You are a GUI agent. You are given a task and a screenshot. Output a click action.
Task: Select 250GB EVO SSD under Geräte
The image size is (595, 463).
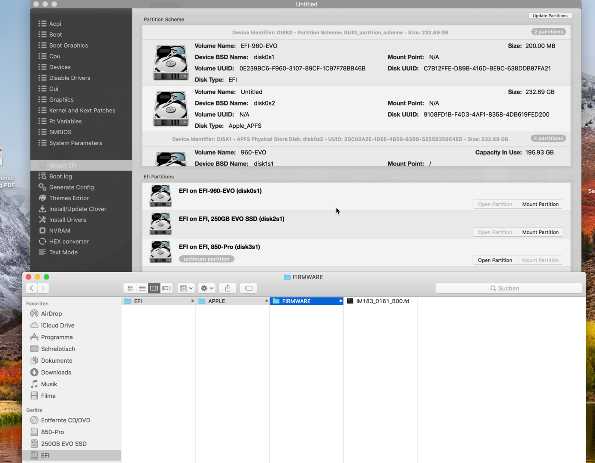[63, 444]
